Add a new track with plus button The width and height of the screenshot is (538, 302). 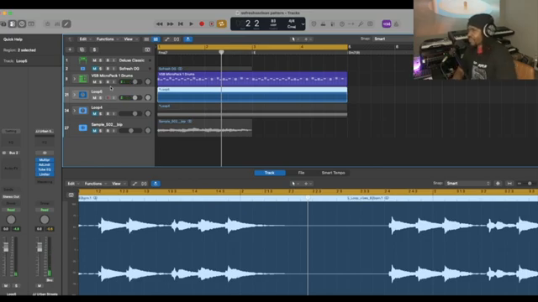tap(70, 49)
